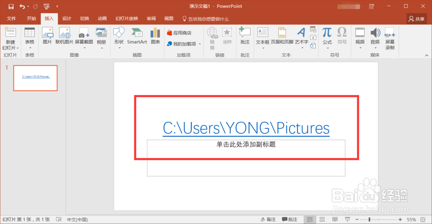The image size is (432, 224).
Task: Insert 音频 audio
Action: (375, 38)
